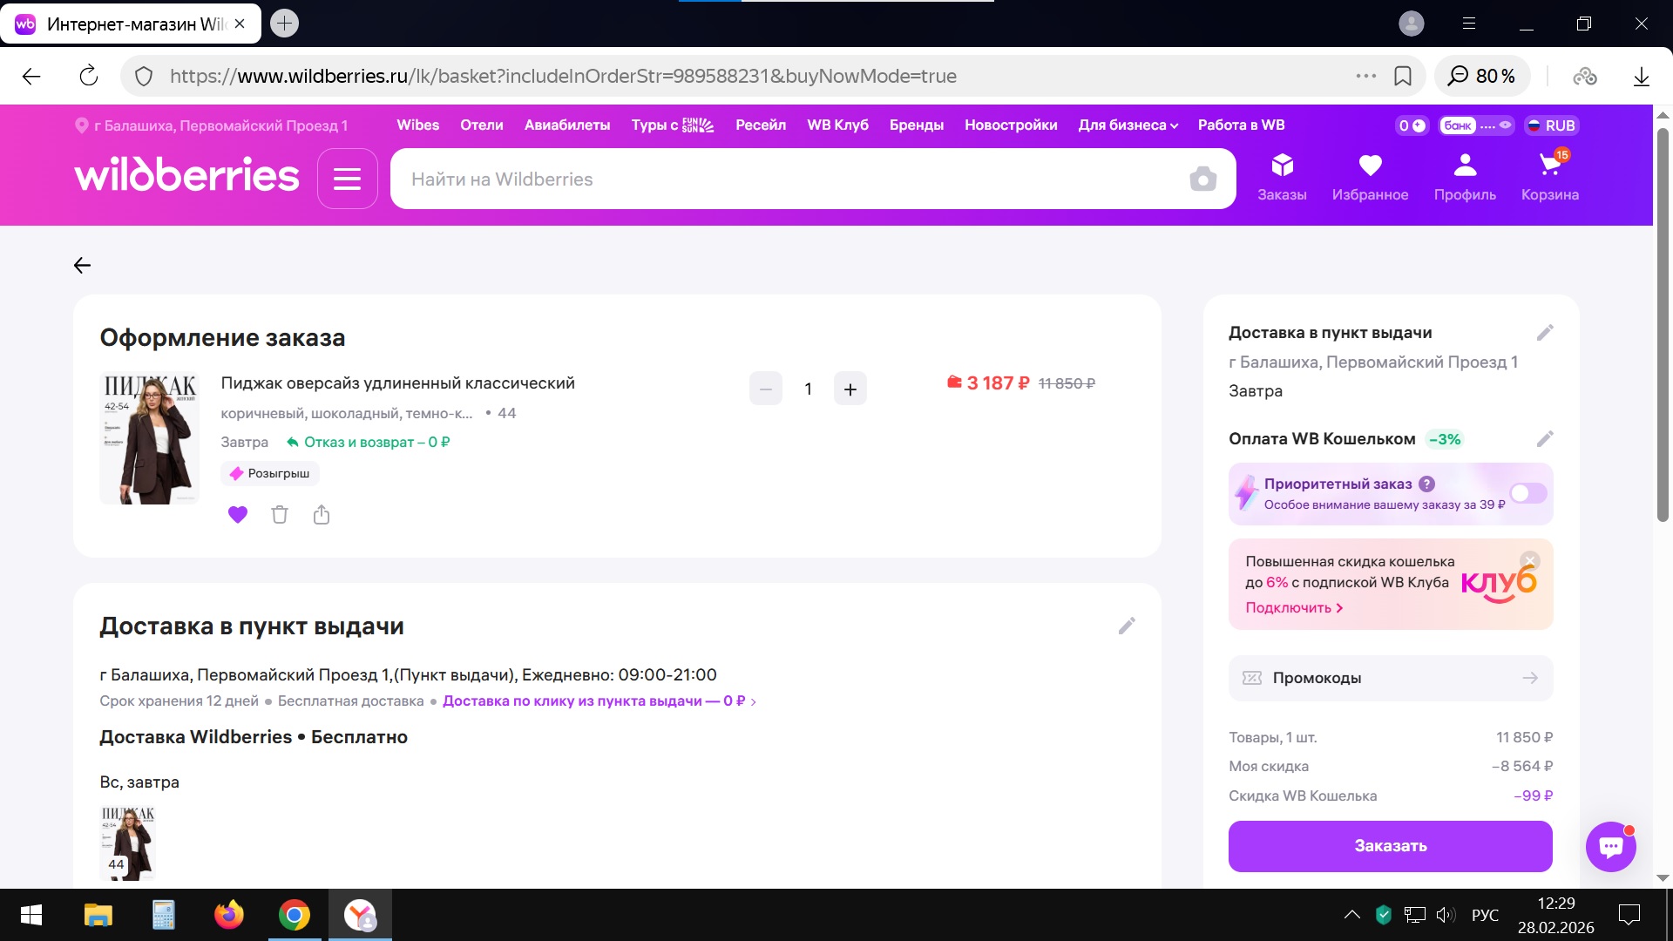1673x941 pixels.
Task: Enable the Приоритетный заказ toggle
Action: (x=1527, y=494)
